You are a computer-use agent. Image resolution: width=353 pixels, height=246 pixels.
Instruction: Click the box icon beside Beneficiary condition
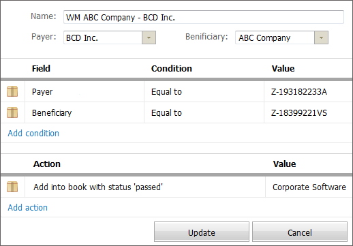pyautogui.click(x=12, y=112)
